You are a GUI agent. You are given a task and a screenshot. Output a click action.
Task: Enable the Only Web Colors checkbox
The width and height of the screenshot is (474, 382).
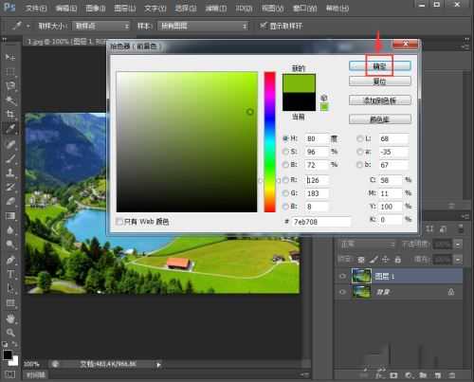tap(119, 222)
